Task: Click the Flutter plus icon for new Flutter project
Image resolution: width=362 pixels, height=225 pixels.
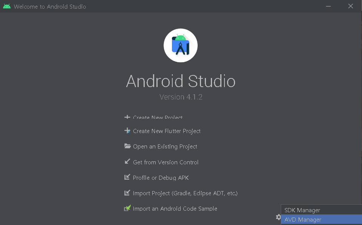Action: tap(127, 130)
